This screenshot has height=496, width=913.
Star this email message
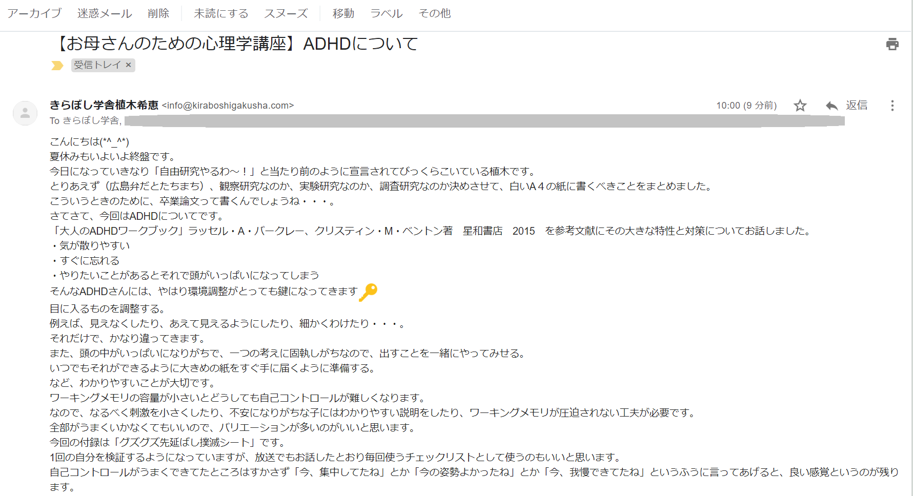click(x=800, y=106)
